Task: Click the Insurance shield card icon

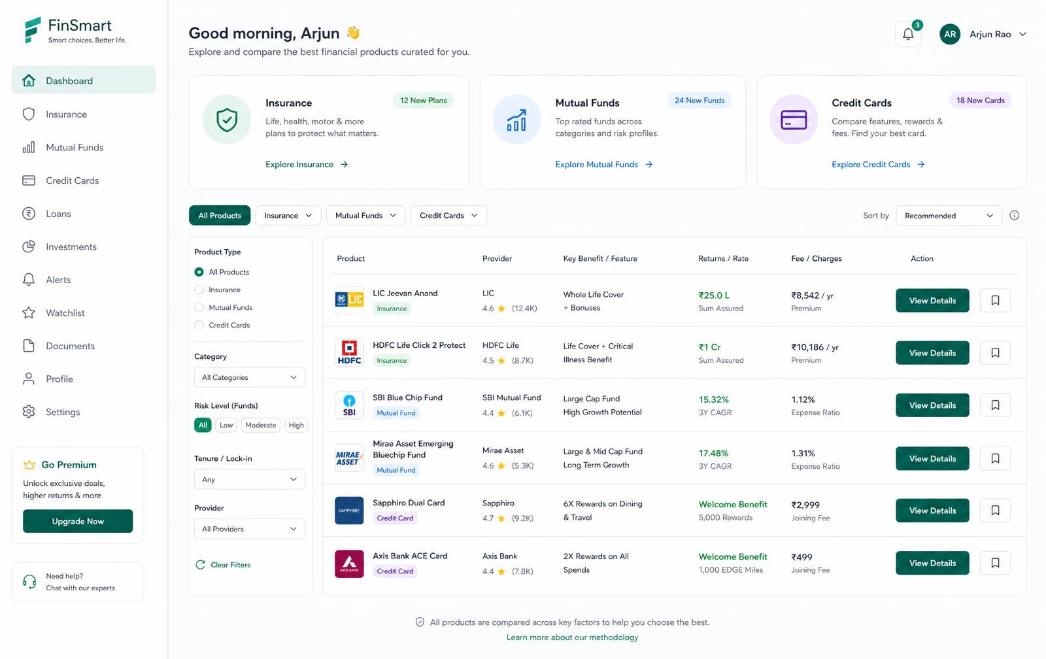Action: (227, 120)
